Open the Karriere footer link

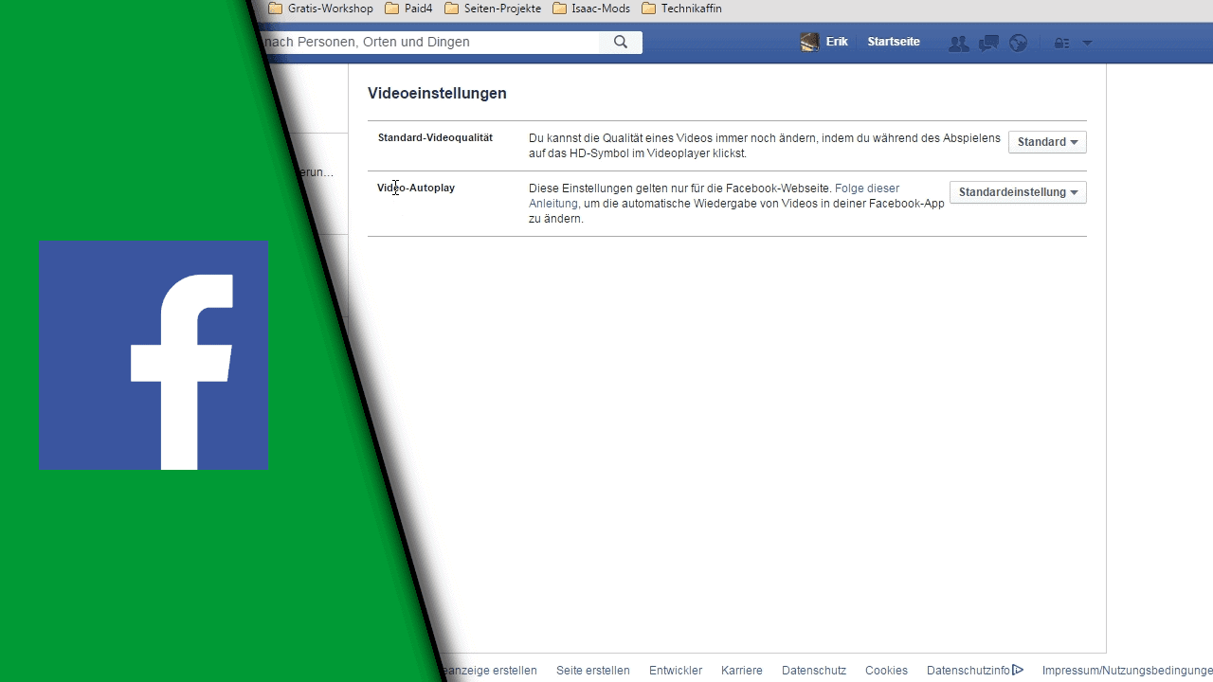pos(742,671)
